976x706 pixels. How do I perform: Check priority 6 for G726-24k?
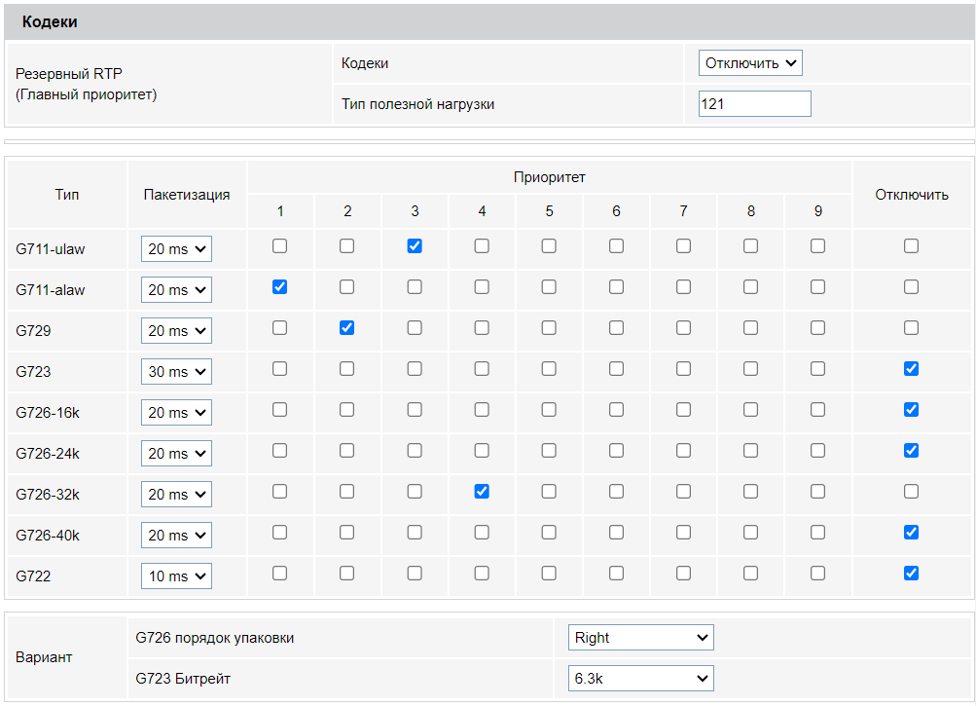click(616, 451)
